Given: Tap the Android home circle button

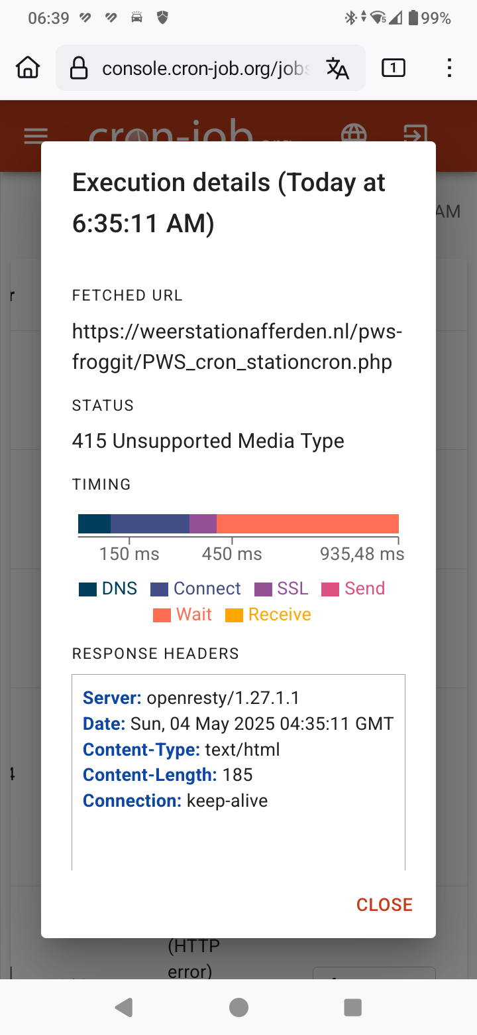Looking at the screenshot, I should click(238, 1007).
